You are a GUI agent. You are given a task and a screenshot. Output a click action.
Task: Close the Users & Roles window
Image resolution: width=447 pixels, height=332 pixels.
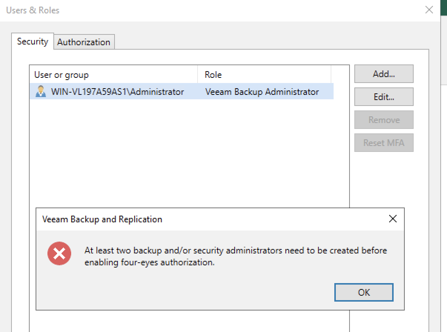[429, 10]
